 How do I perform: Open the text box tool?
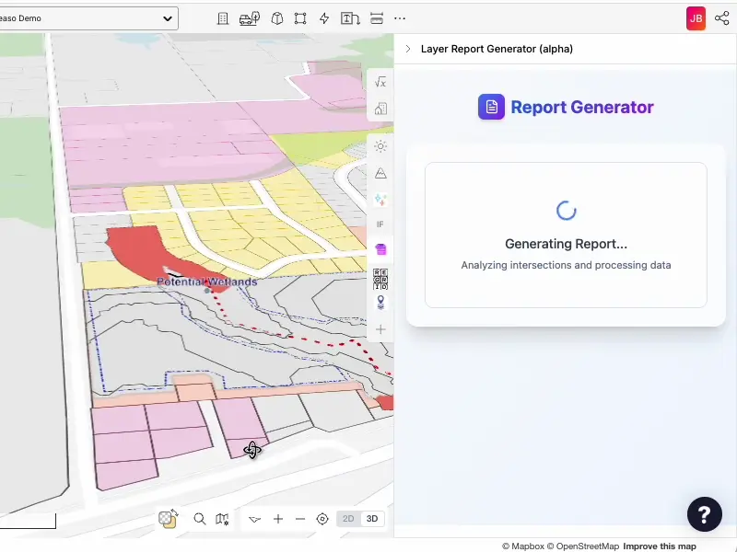coord(350,17)
